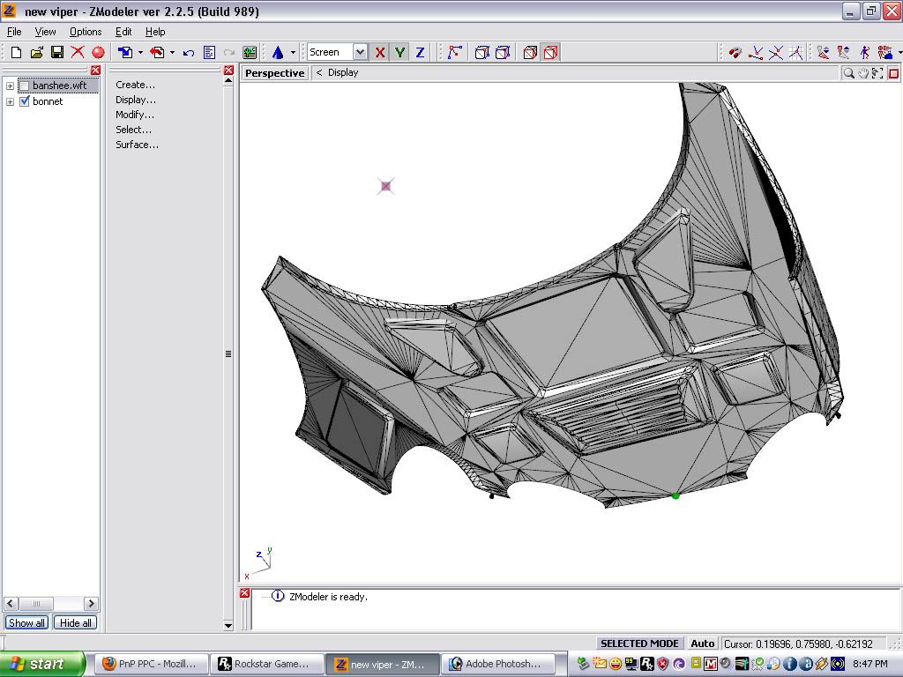
Task: Open the Options menu
Action: coord(86,32)
